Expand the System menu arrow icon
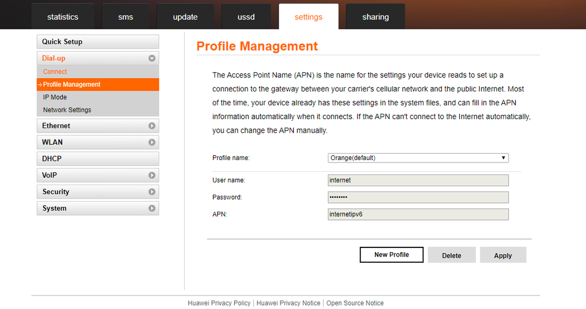The height and width of the screenshot is (309, 586). (x=152, y=208)
